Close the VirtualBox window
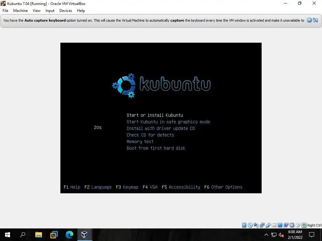This screenshot has width=322, height=241. tap(314, 3)
